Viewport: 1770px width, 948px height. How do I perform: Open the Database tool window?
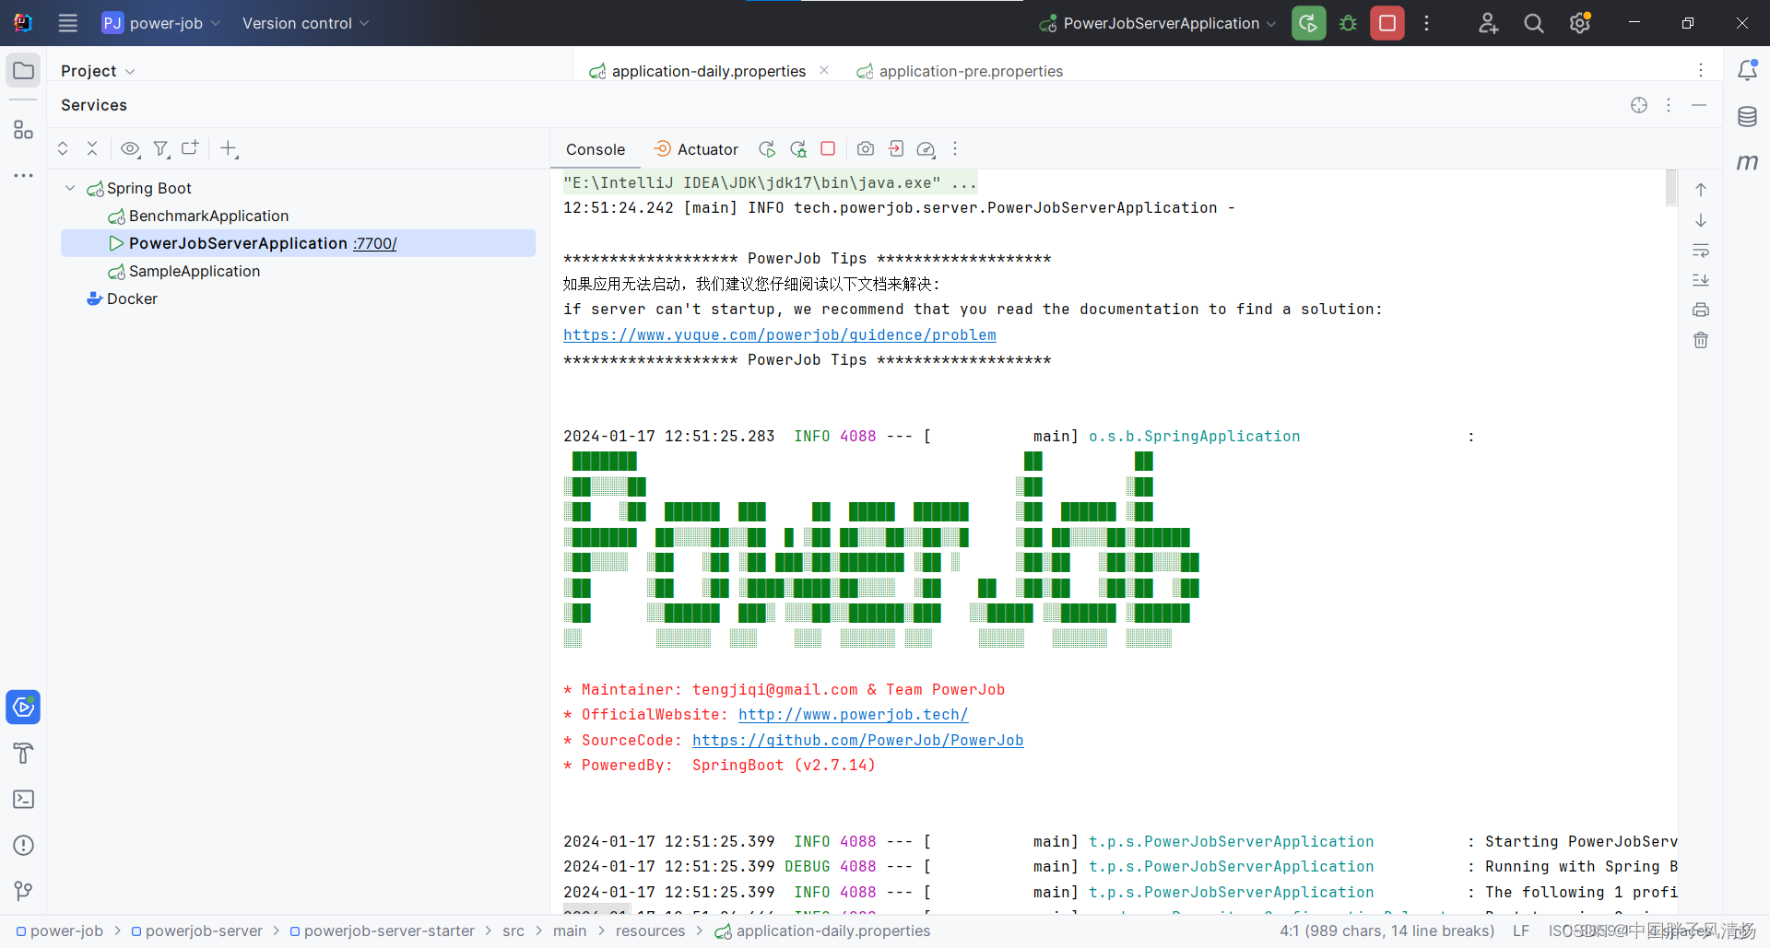coord(1747,116)
